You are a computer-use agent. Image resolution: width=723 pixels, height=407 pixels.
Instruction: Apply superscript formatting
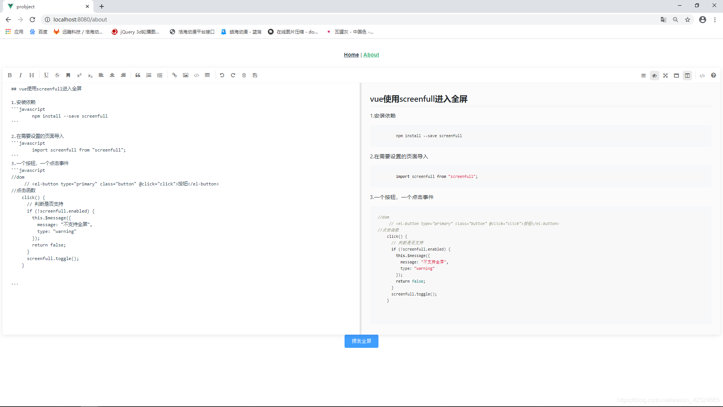click(79, 75)
